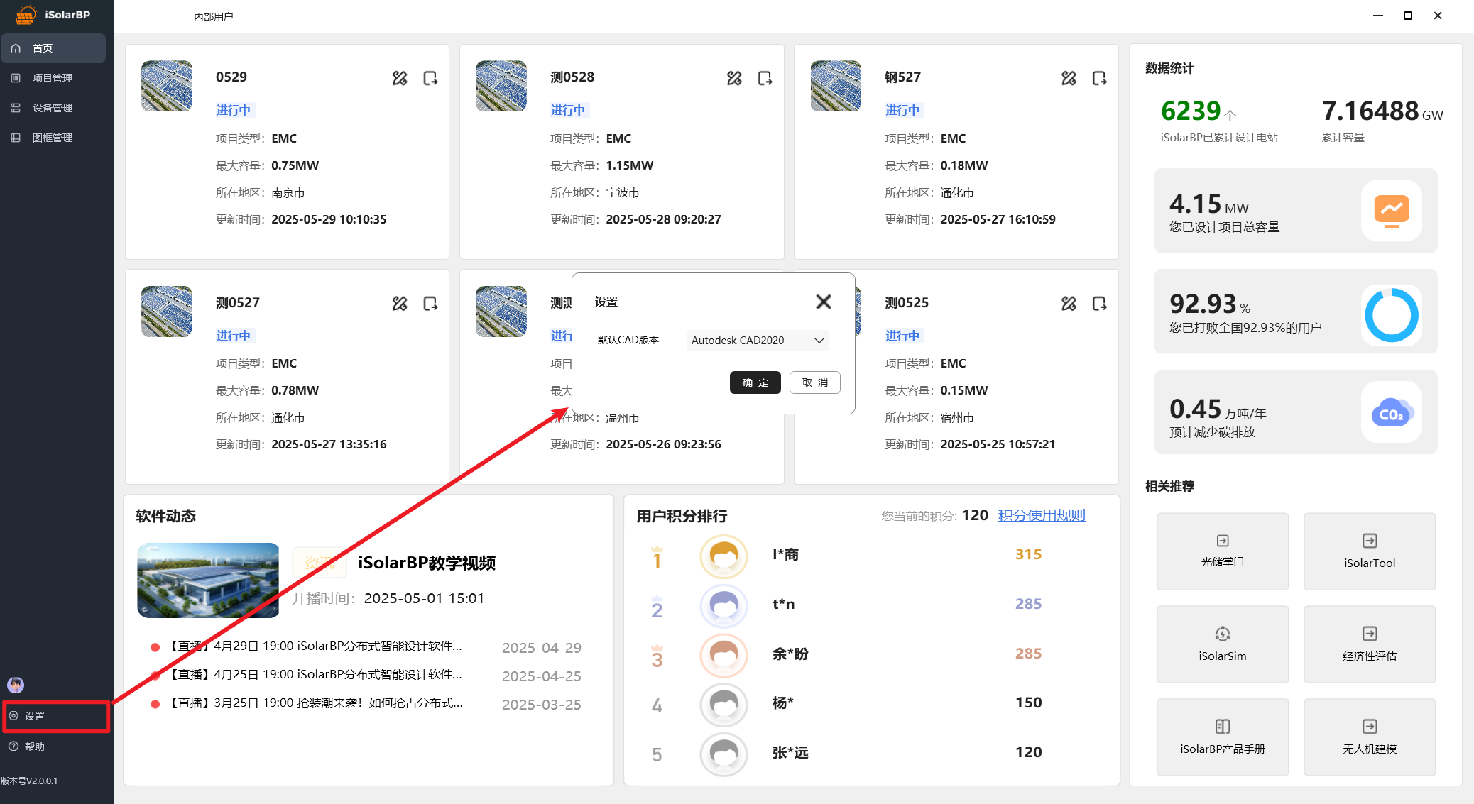Open the 积分使用规则 link

[x=1041, y=515]
